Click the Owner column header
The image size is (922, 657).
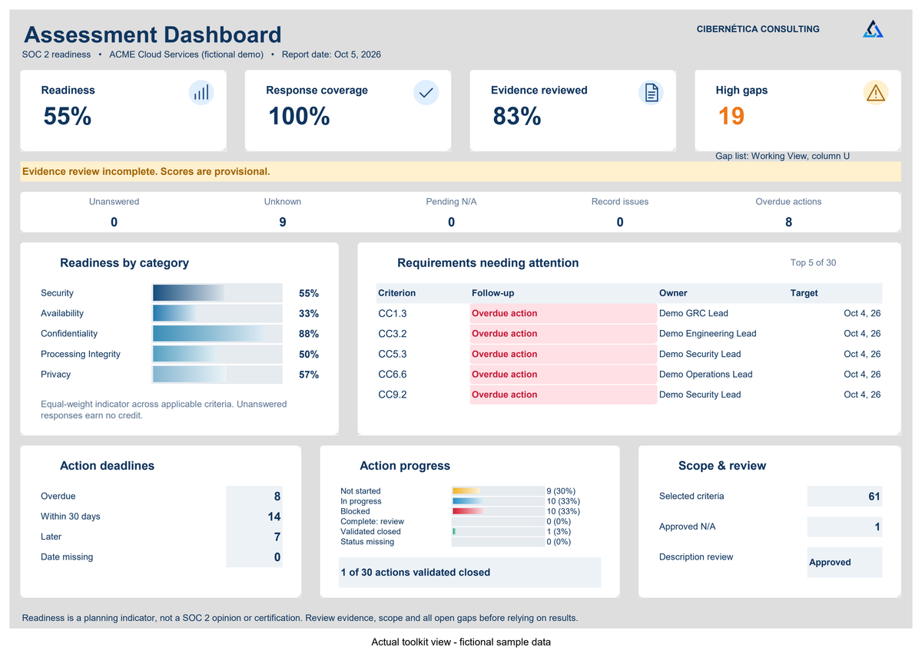pos(673,293)
